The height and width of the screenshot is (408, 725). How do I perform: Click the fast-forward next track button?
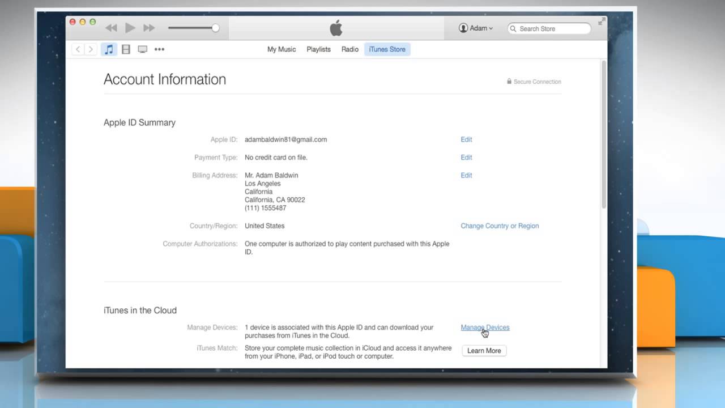(149, 28)
